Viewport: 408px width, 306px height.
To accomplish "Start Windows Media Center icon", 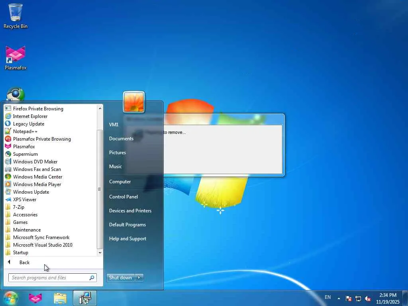I will [8, 177].
